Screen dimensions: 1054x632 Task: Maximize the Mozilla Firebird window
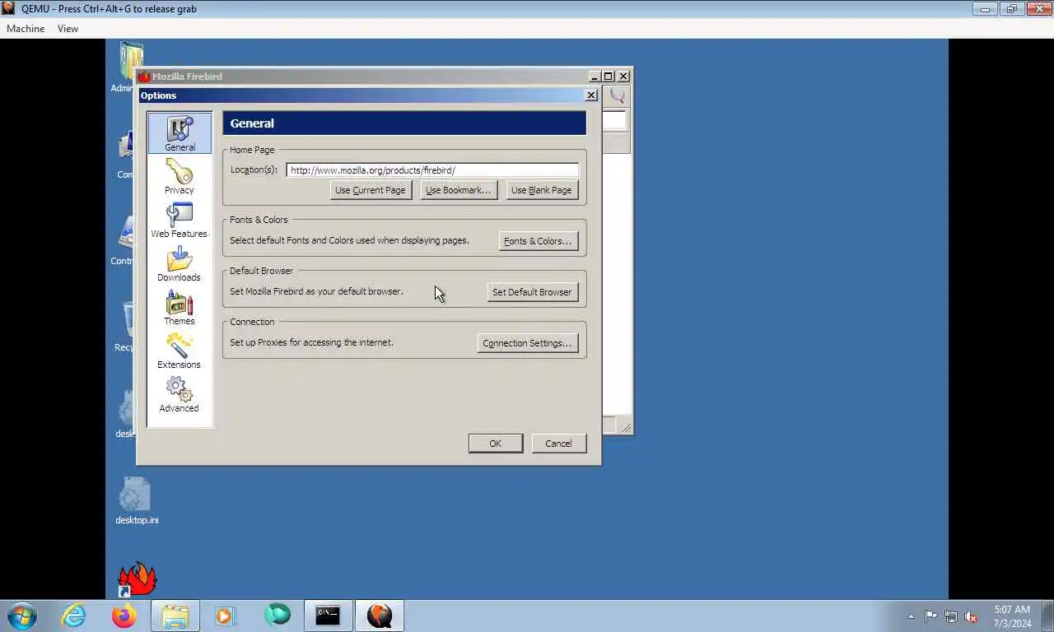pyautogui.click(x=609, y=77)
